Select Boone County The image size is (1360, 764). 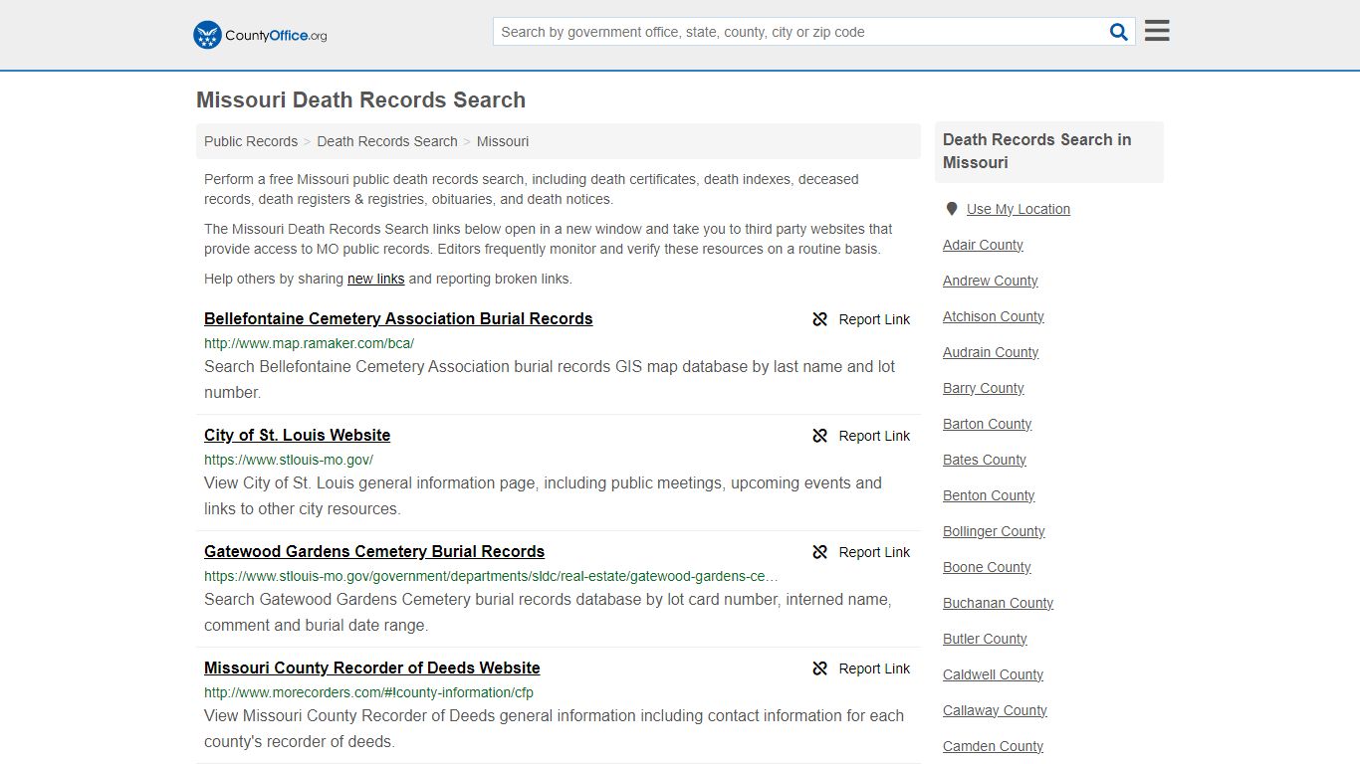987,567
